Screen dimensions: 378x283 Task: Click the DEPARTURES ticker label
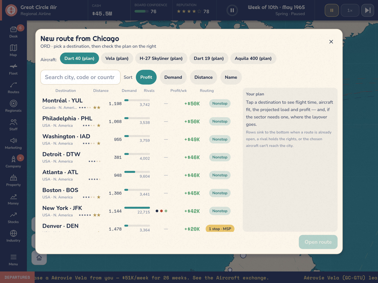[x=17, y=277]
